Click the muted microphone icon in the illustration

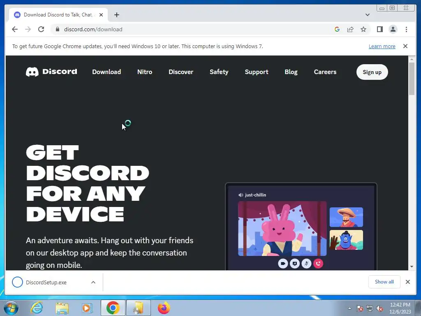(306, 264)
